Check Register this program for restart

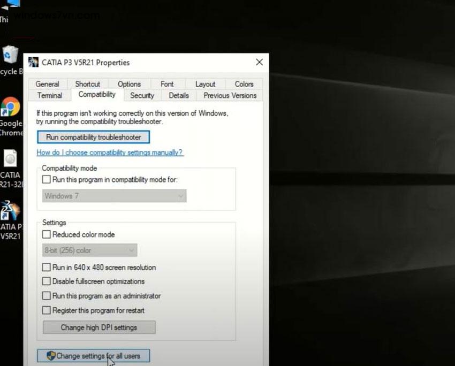coord(47,310)
